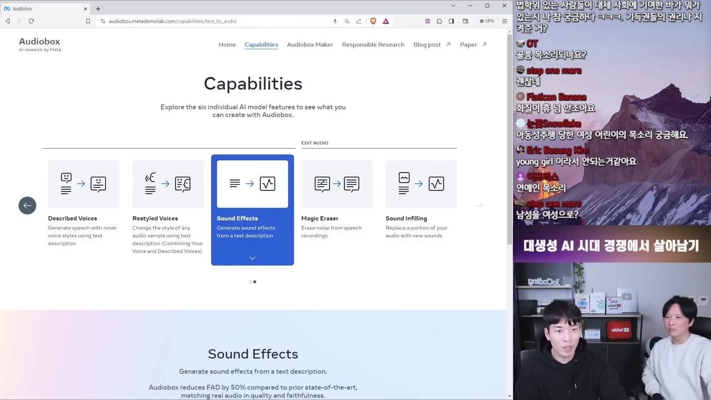Click the purple M extension icon
The height and width of the screenshot is (400, 711).
click(427, 21)
